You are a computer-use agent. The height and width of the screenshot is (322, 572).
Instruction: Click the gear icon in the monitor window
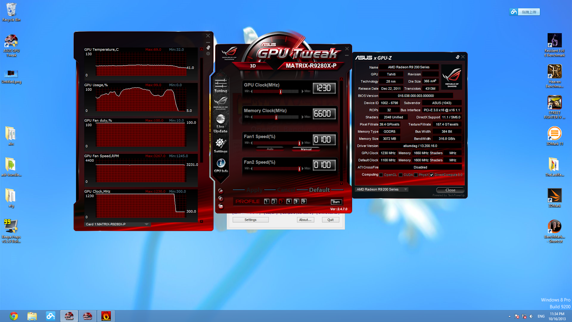(208, 54)
